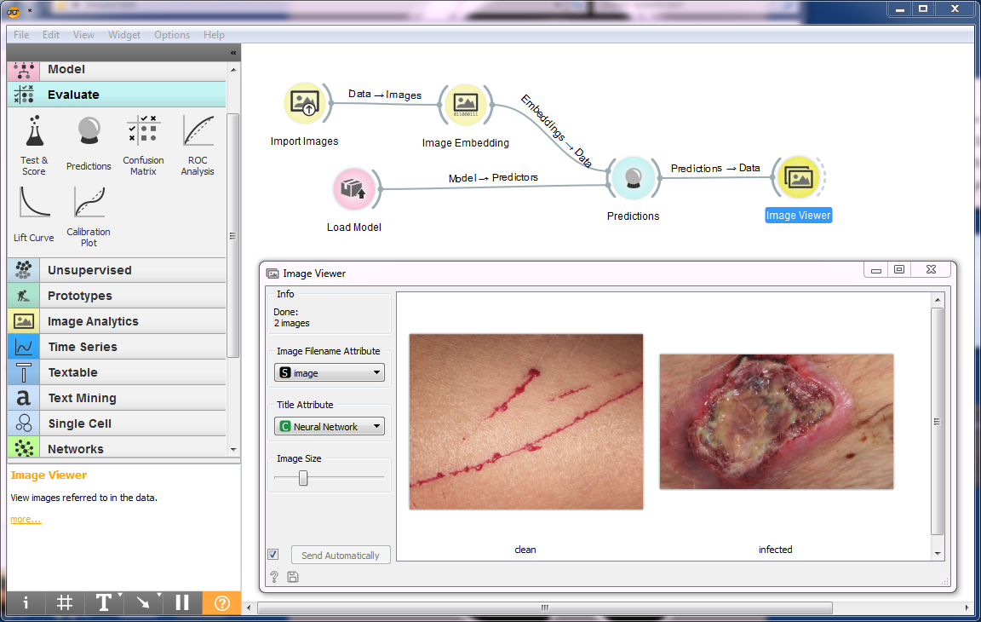Click the canvas horizontal scrollbar

pyautogui.click(x=545, y=608)
